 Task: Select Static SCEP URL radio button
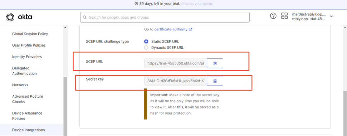click(x=146, y=42)
